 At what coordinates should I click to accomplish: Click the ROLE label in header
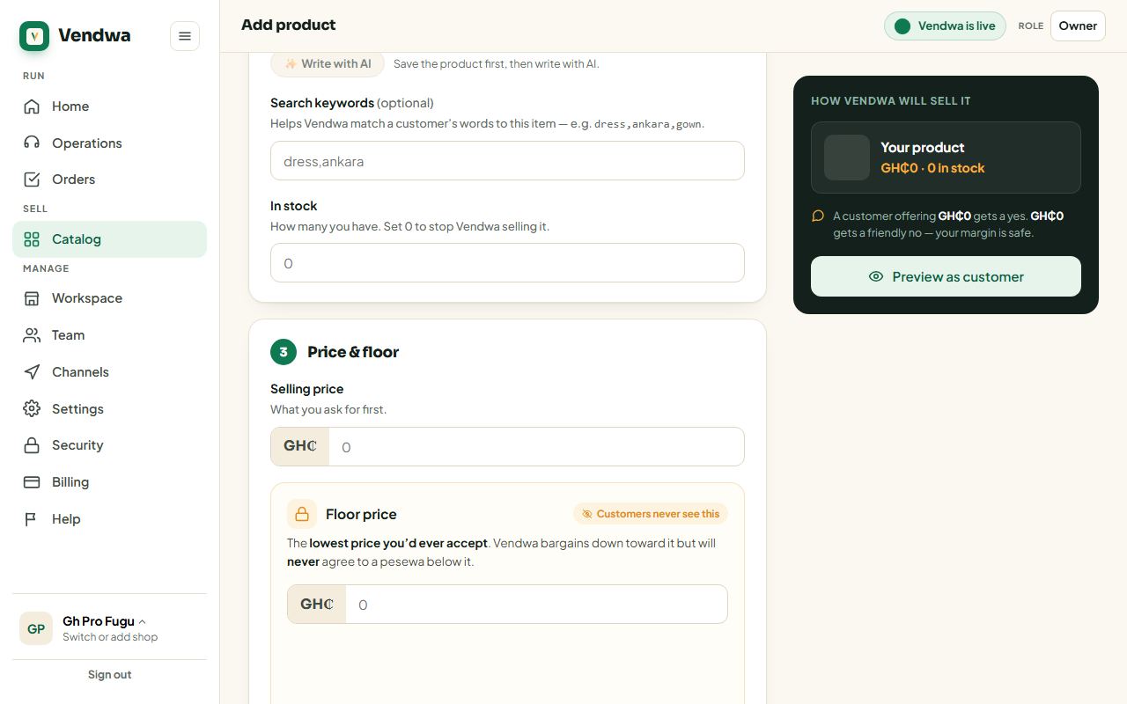[x=1031, y=26]
